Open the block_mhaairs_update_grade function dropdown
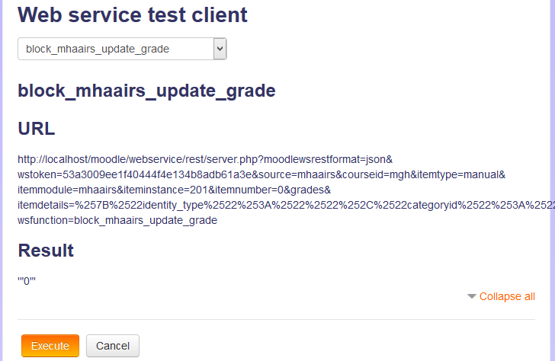Screen dimensions: 555x361 click(x=116, y=50)
